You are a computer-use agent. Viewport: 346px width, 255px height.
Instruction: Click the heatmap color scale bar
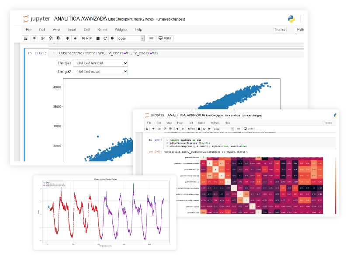pyautogui.click(x=335, y=185)
